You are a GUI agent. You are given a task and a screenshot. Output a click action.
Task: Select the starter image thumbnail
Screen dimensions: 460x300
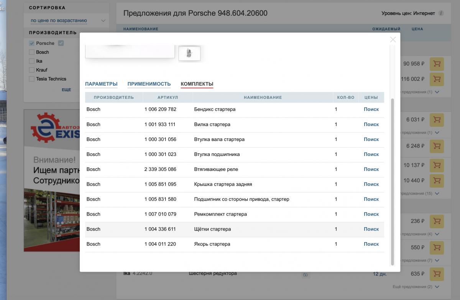tap(189, 53)
